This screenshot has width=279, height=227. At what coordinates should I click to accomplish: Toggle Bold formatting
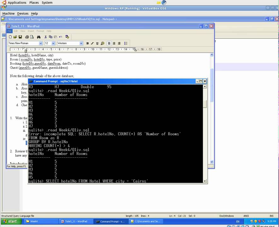coord(87,43)
